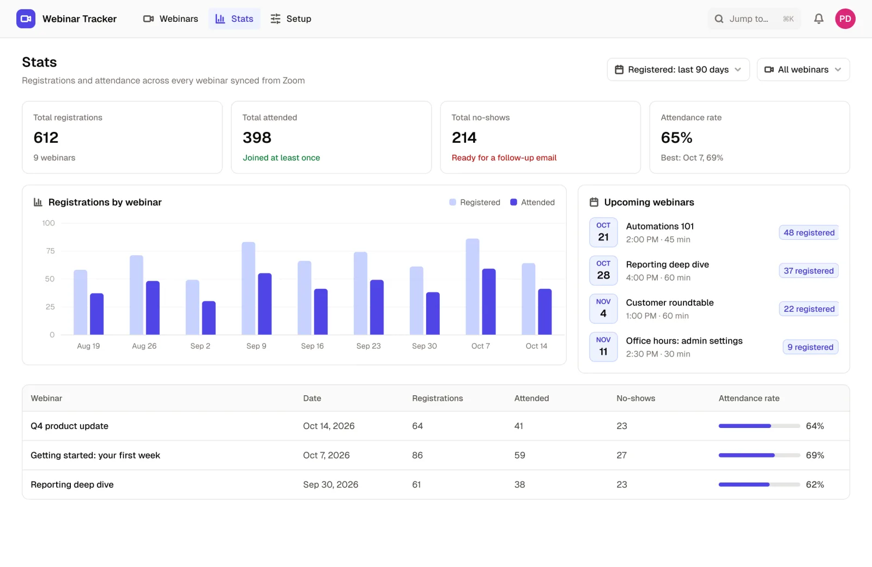Click the Total registrations card
872x567 pixels.
click(122, 137)
